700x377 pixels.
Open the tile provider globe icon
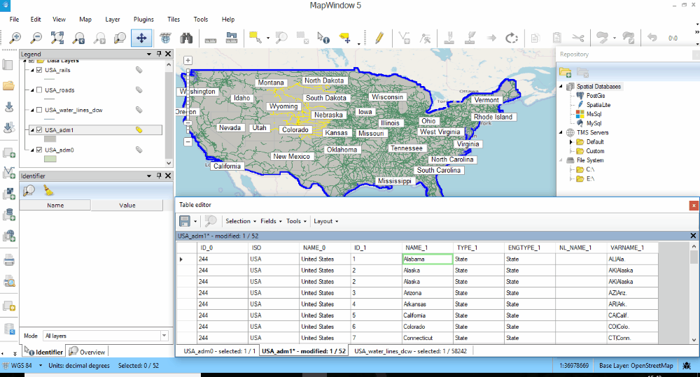point(165,38)
